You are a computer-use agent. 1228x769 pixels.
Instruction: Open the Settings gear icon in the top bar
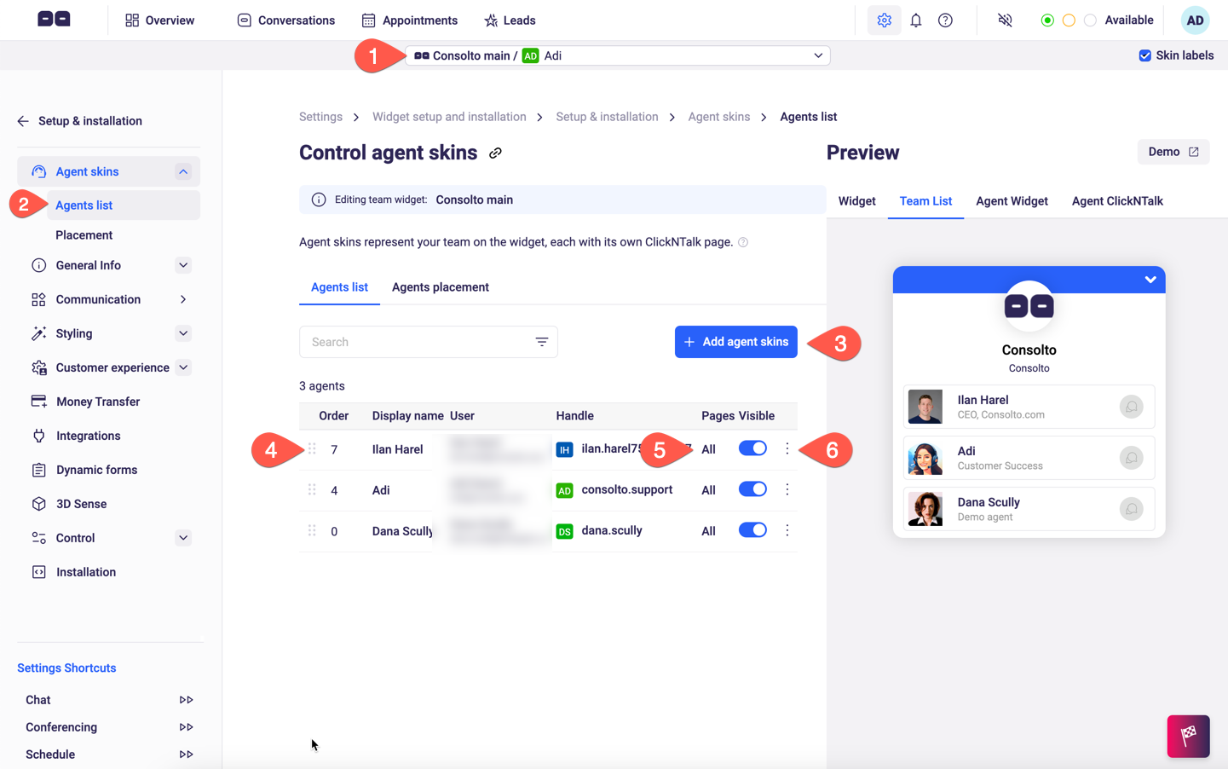884,20
